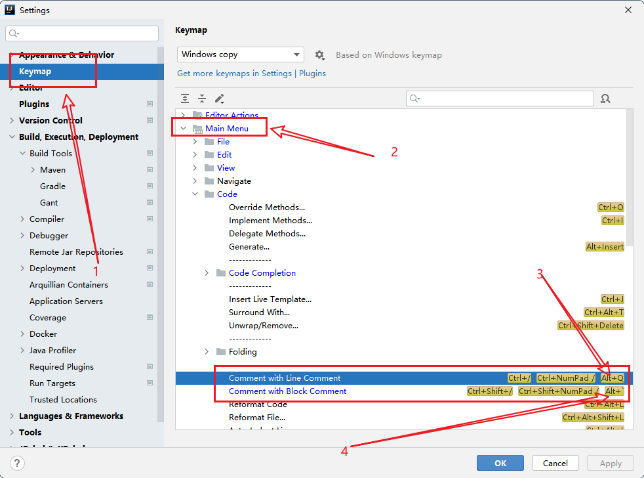The image size is (644, 478).
Task: Open the help question mark button
Action: tap(18, 463)
